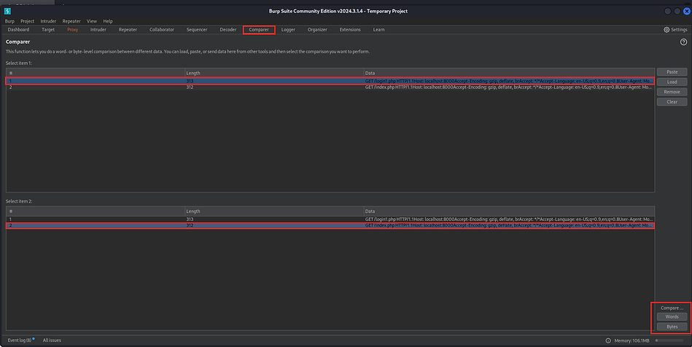Click the memory usage bar in status bar
The width and height of the screenshot is (692, 347).
click(669, 340)
